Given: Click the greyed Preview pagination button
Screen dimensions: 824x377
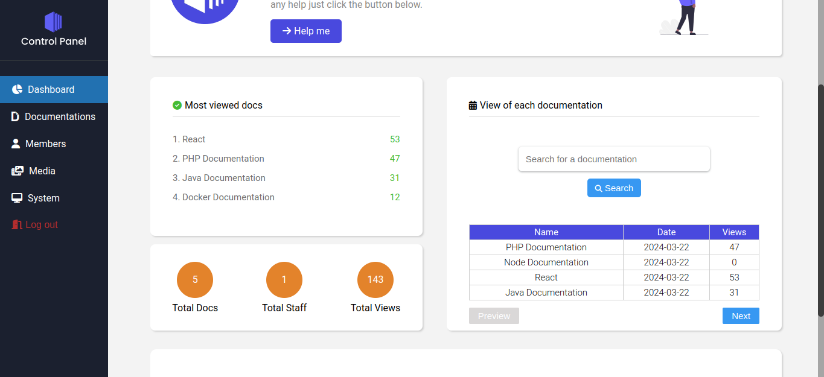Looking at the screenshot, I should coord(494,316).
